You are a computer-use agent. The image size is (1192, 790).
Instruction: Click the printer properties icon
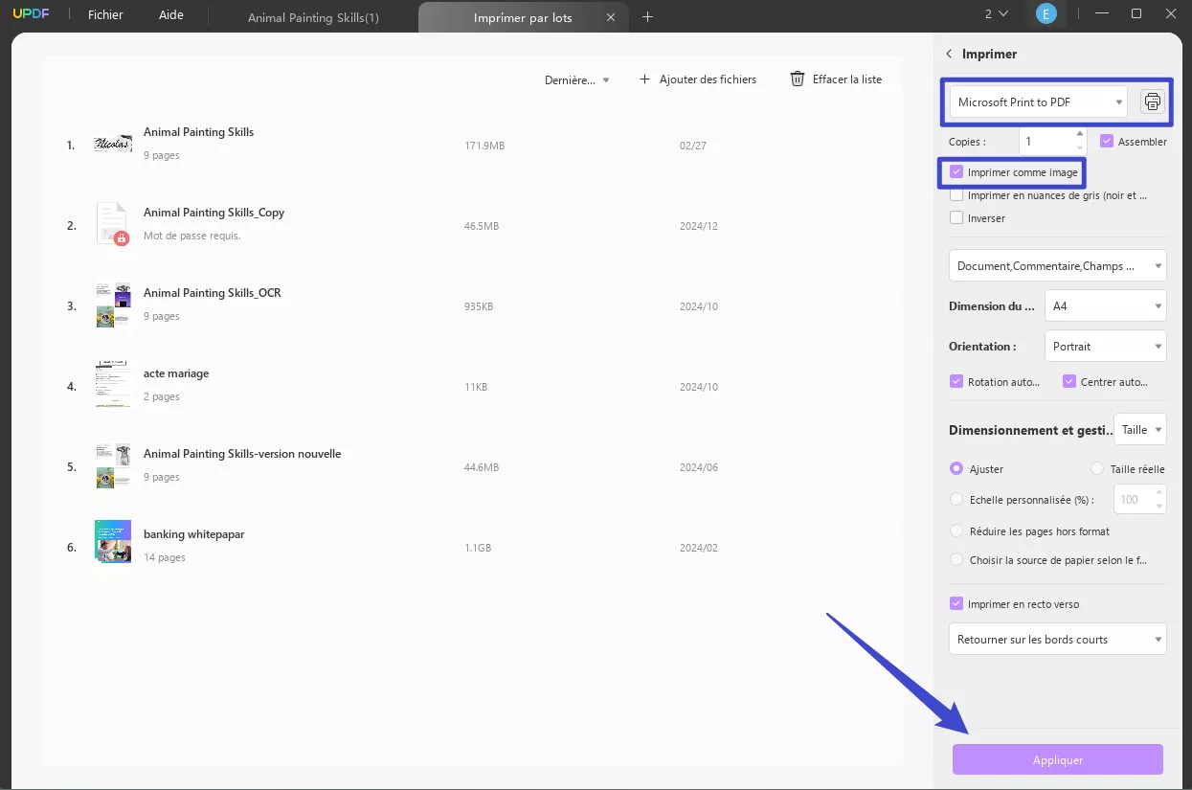[x=1152, y=102]
